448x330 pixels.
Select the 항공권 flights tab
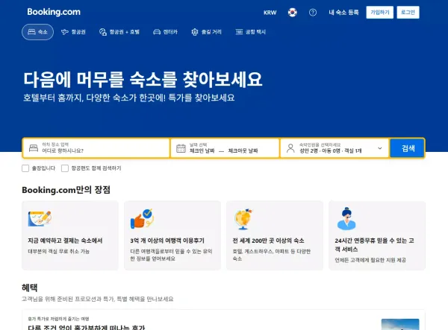coord(73,32)
